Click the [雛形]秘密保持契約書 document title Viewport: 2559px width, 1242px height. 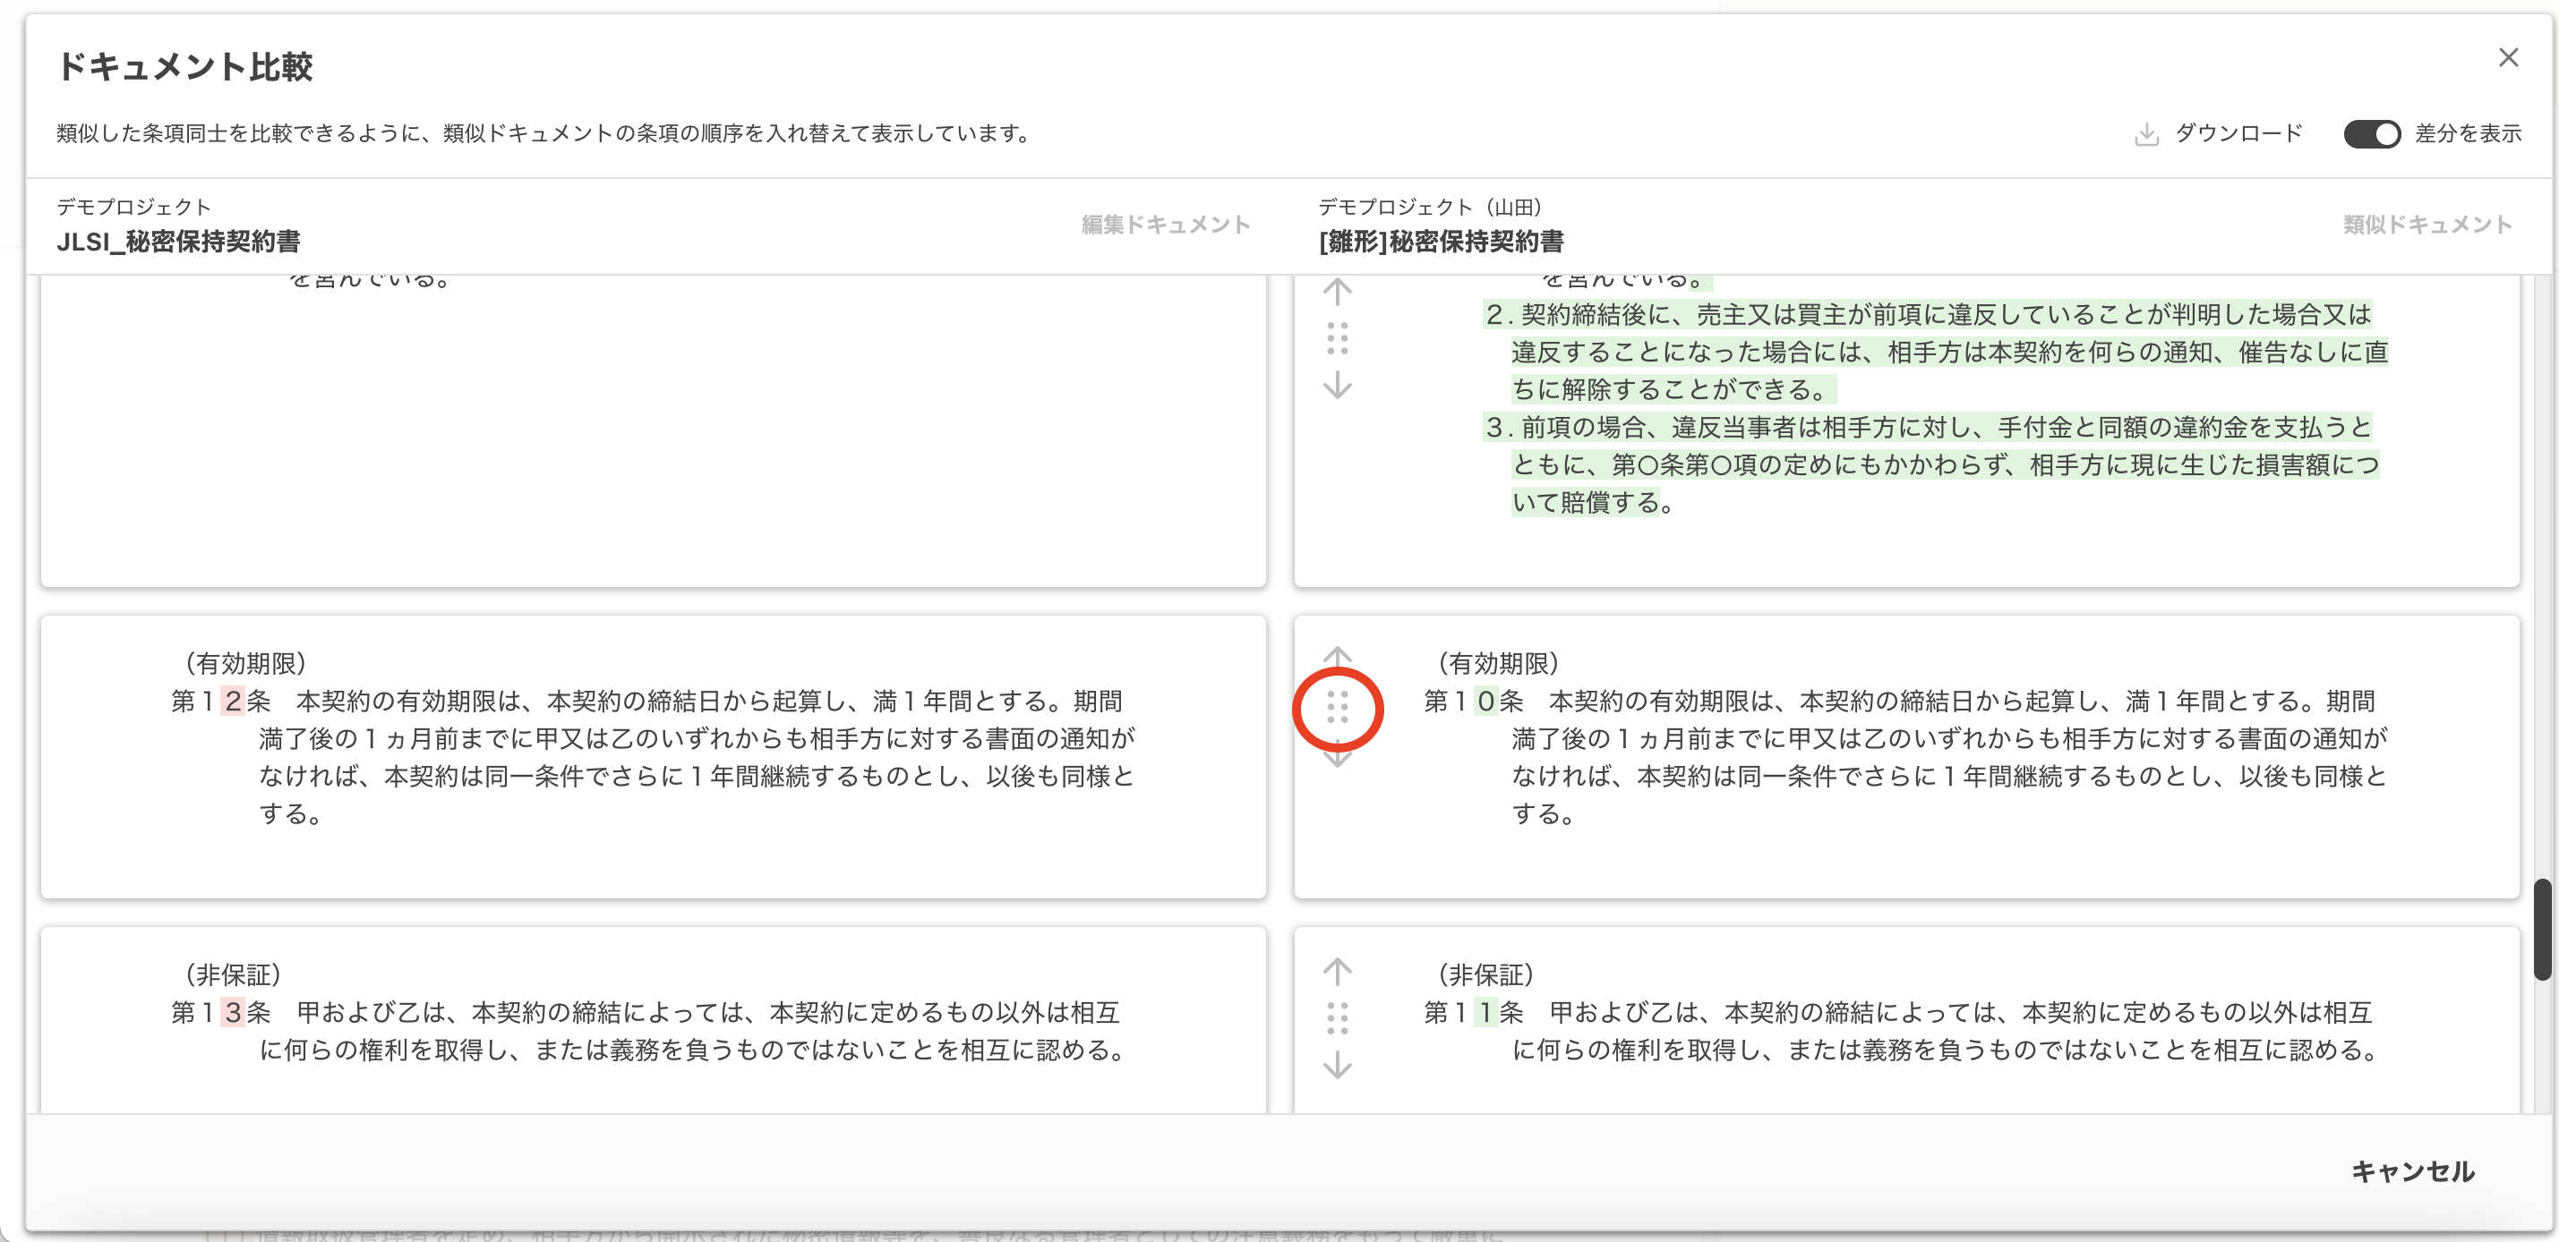1441,242
